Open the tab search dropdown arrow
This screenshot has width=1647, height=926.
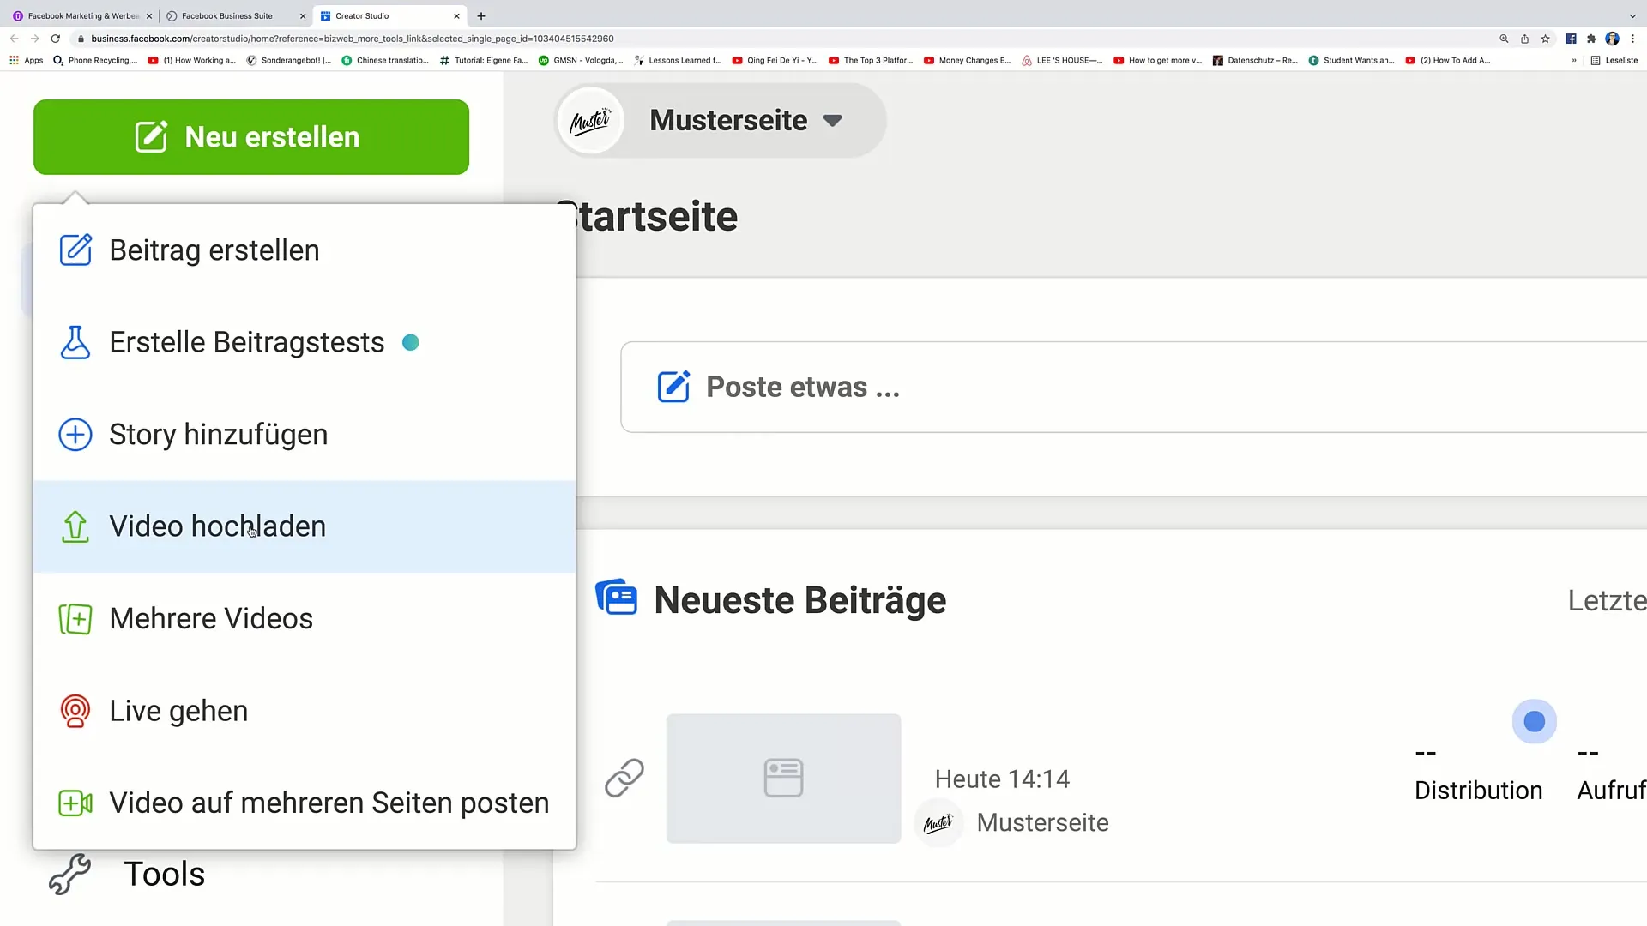pos(1632,16)
